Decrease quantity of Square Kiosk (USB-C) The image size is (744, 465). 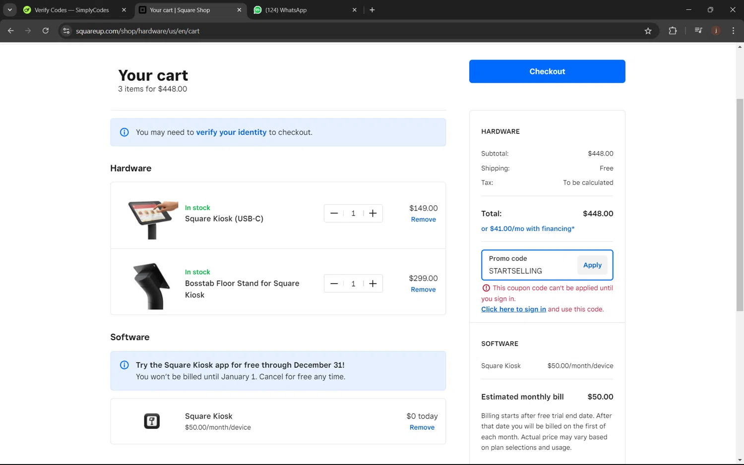(x=334, y=213)
